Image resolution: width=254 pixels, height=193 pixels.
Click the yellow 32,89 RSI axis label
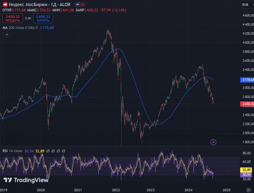pyautogui.click(x=247, y=170)
